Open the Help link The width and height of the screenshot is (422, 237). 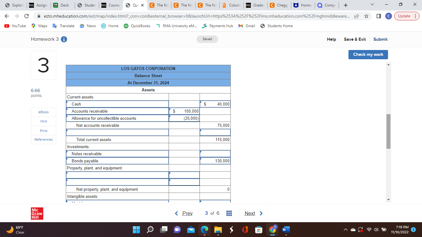point(331,39)
